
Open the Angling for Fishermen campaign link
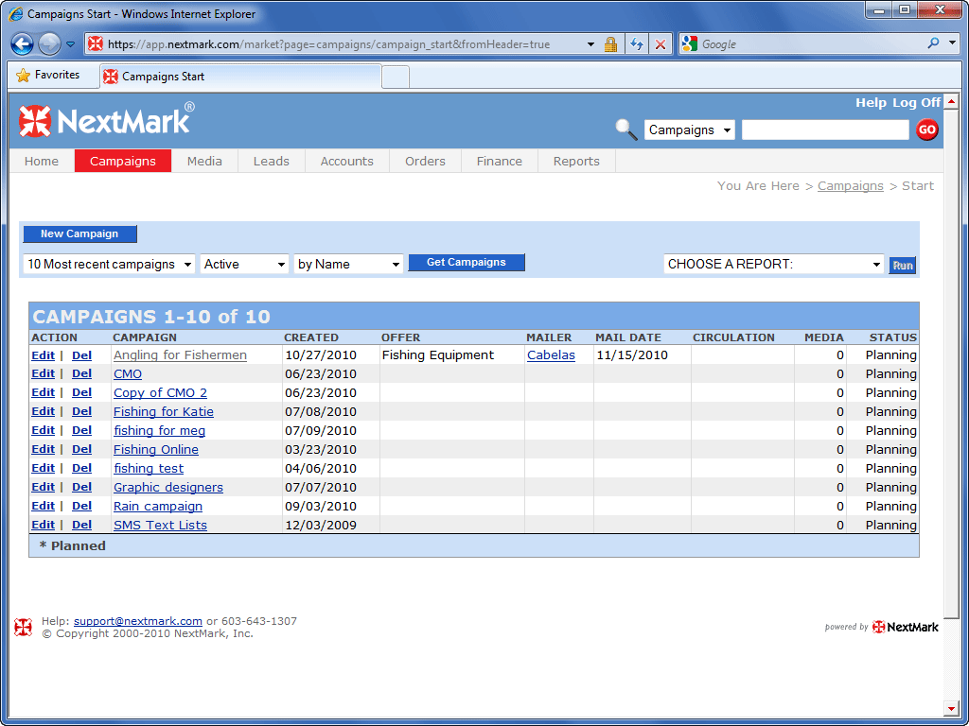(x=180, y=355)
